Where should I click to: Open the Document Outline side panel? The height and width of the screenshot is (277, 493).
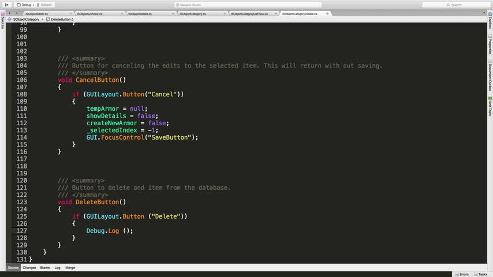pos(490,76)
